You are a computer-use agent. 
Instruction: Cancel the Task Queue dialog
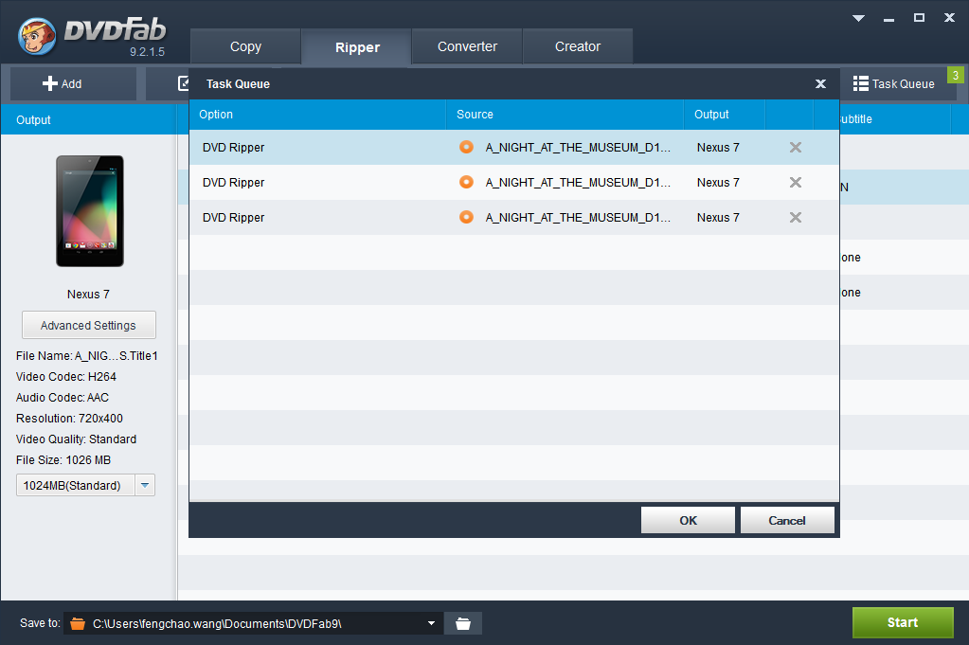click(786, 520)
